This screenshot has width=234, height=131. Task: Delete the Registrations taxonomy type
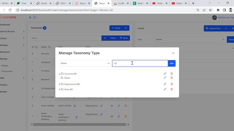point(171,84)
